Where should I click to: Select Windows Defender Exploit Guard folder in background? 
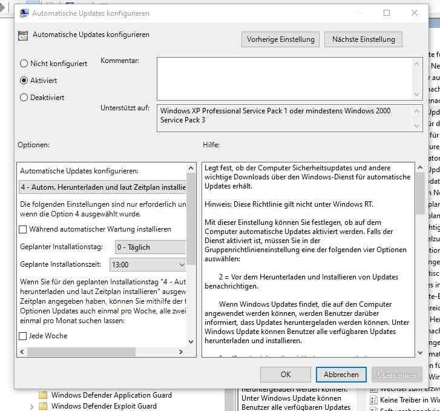coord(104,406)
